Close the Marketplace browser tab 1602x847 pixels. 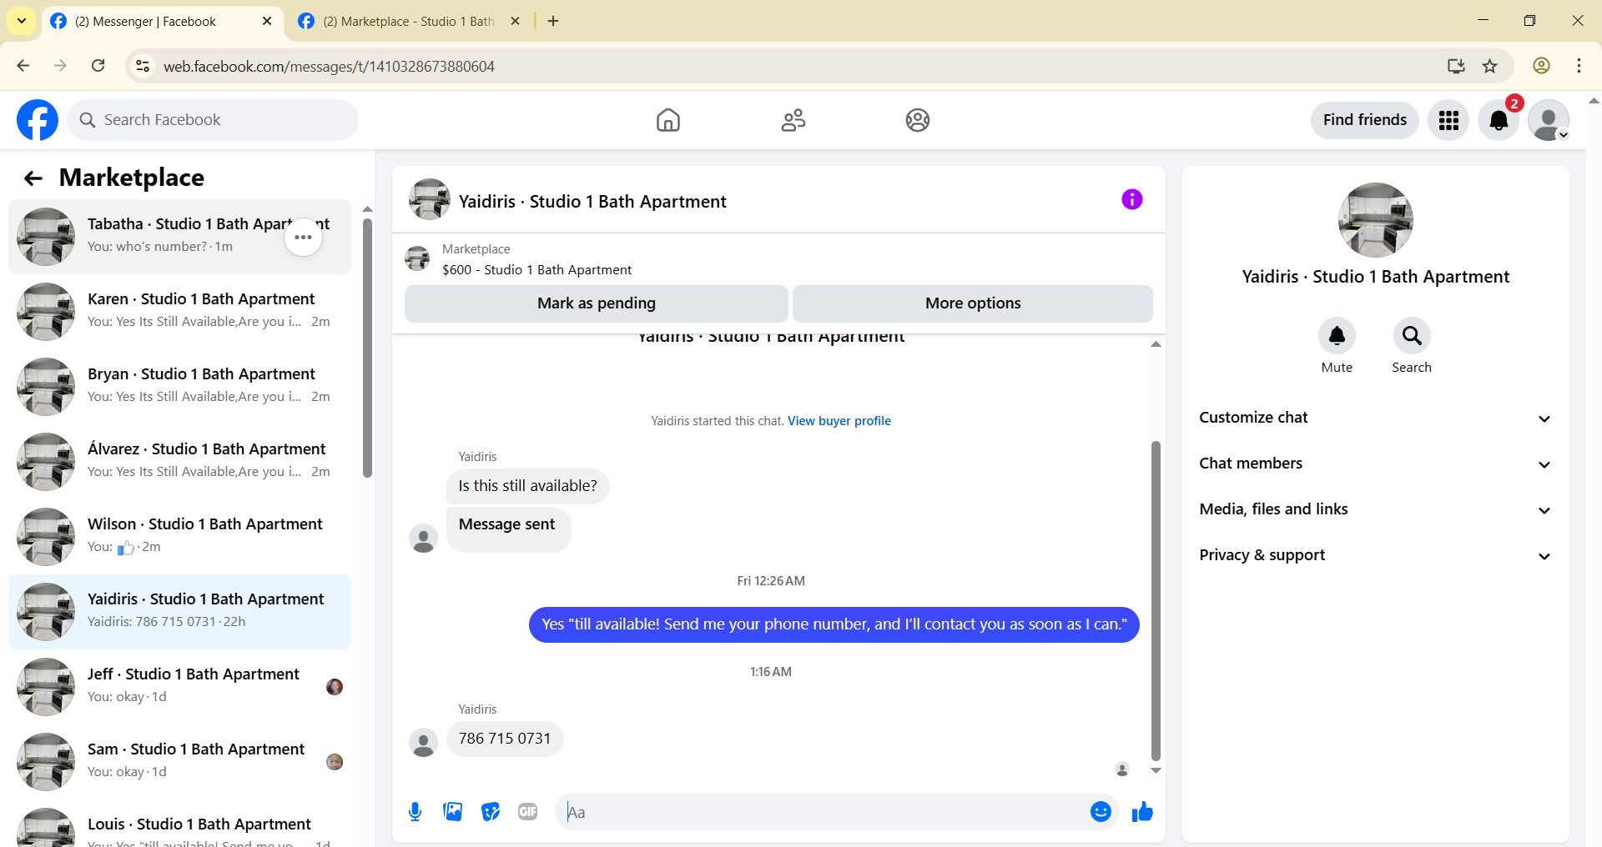[x=515, y=21]
